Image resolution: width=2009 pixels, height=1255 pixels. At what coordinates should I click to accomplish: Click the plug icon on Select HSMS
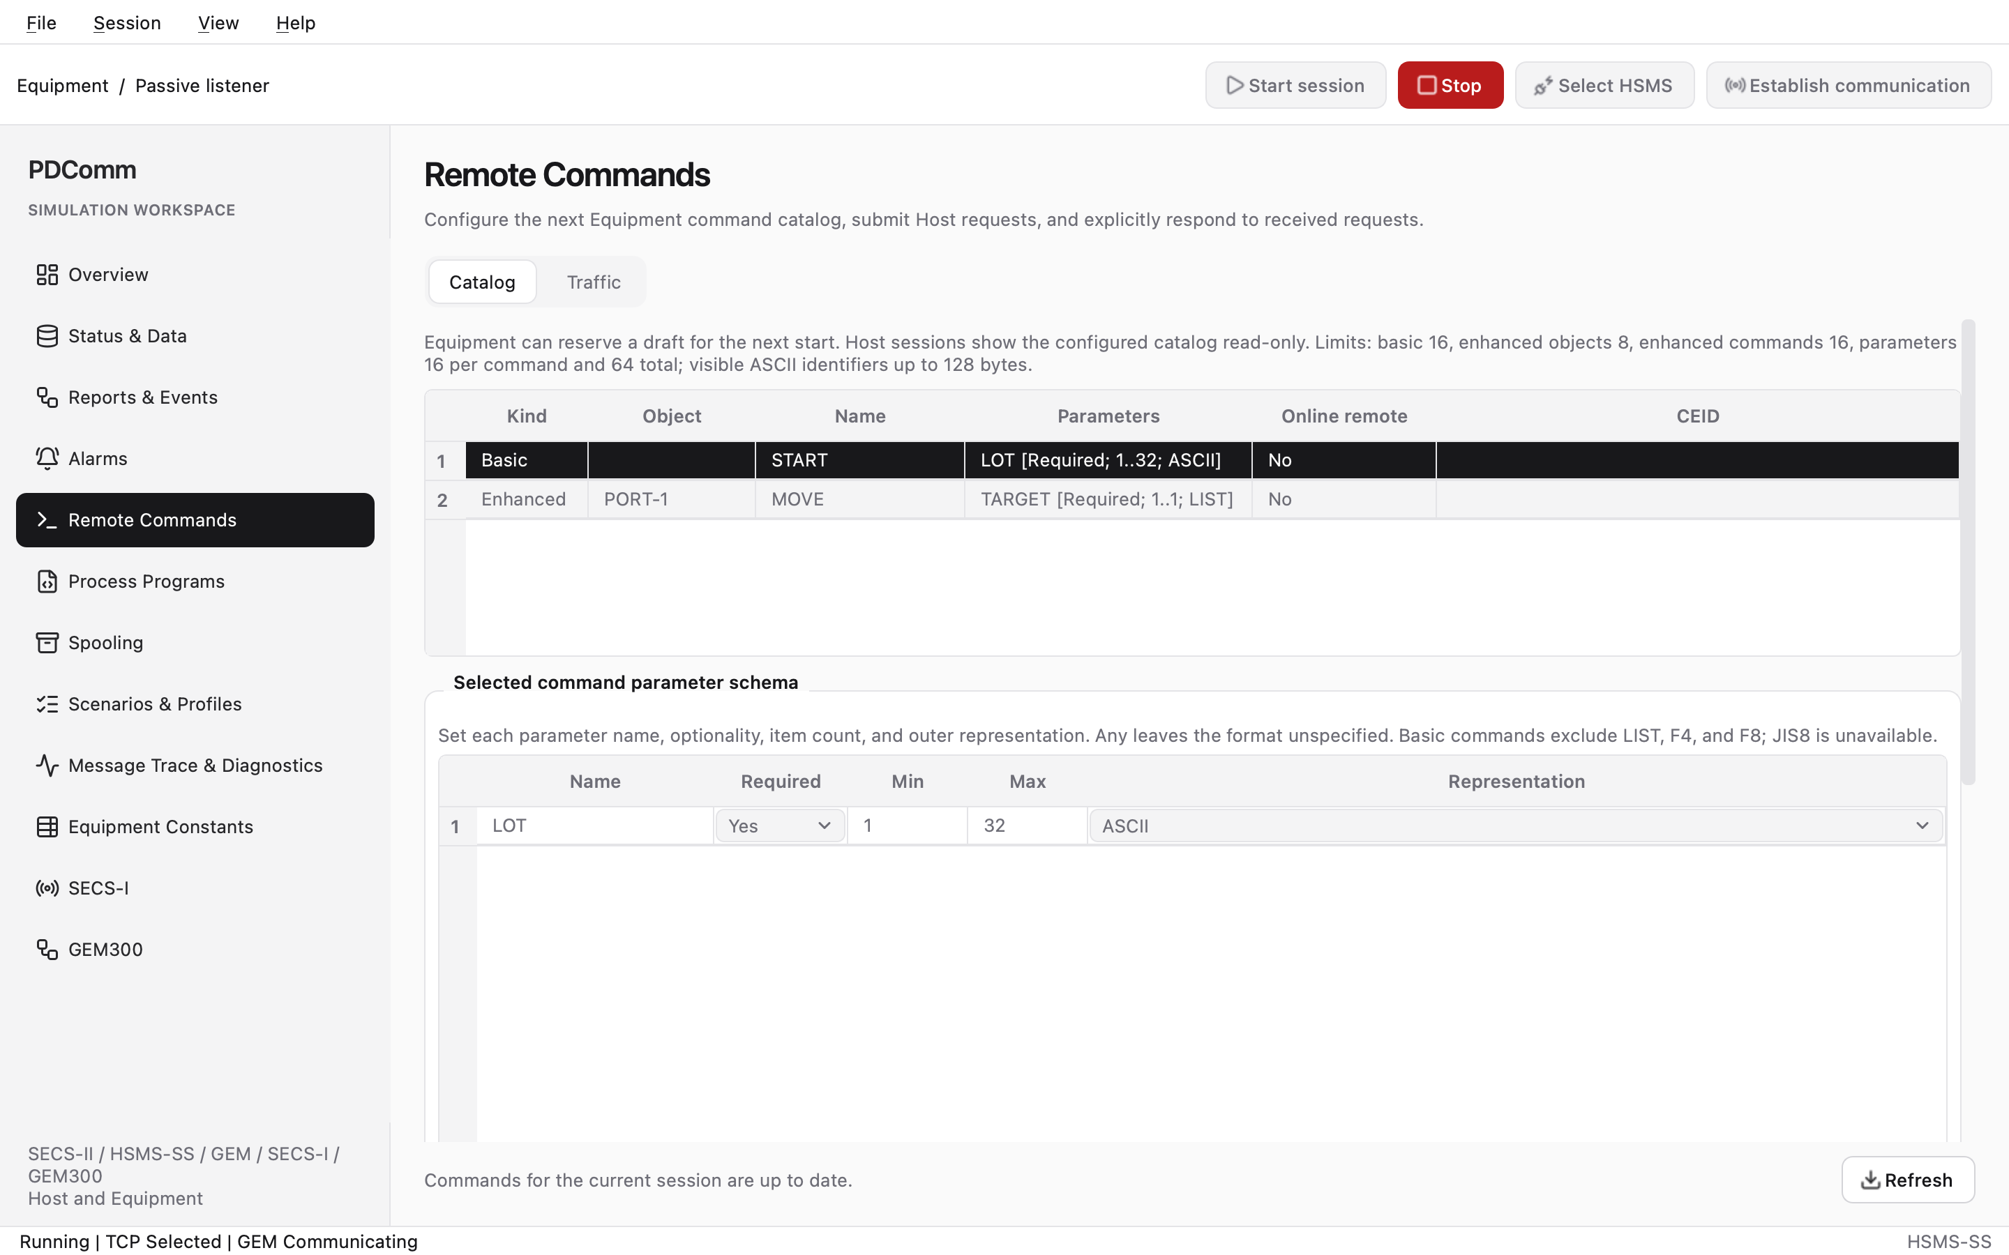point(1543,86)
